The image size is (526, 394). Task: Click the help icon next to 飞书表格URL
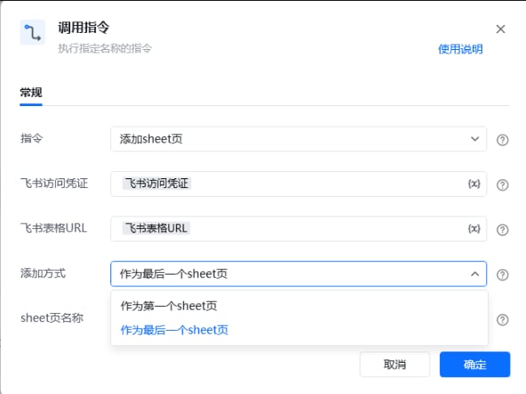click(x=502, y=230)
